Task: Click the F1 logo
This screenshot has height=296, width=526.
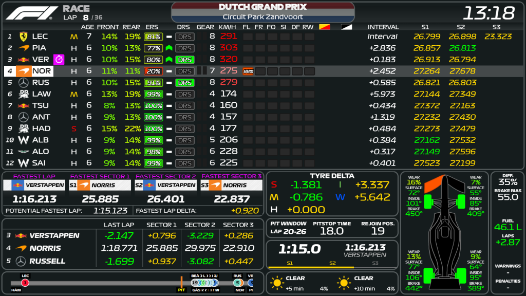Action: click(x=32, y=13)
